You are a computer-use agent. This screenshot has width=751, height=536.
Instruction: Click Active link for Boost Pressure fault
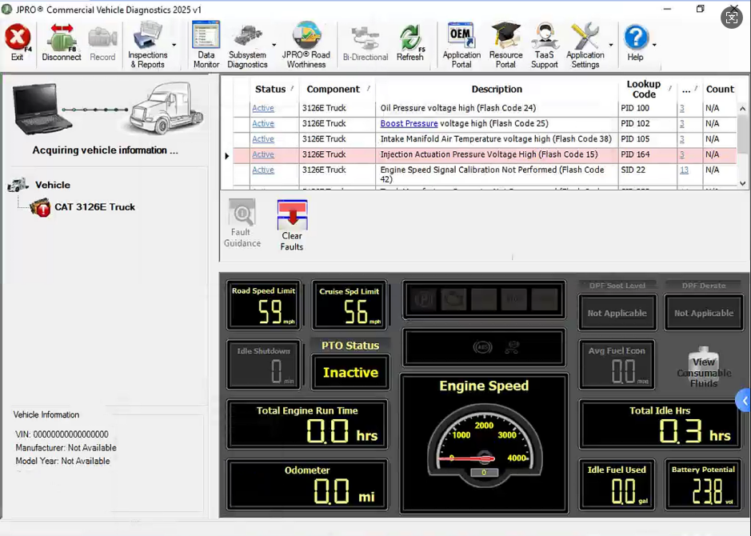point(263,123)
